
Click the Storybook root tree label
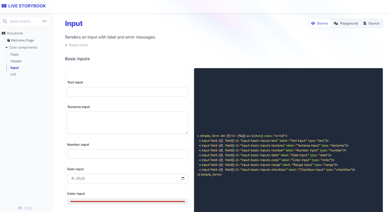point(15,33)
